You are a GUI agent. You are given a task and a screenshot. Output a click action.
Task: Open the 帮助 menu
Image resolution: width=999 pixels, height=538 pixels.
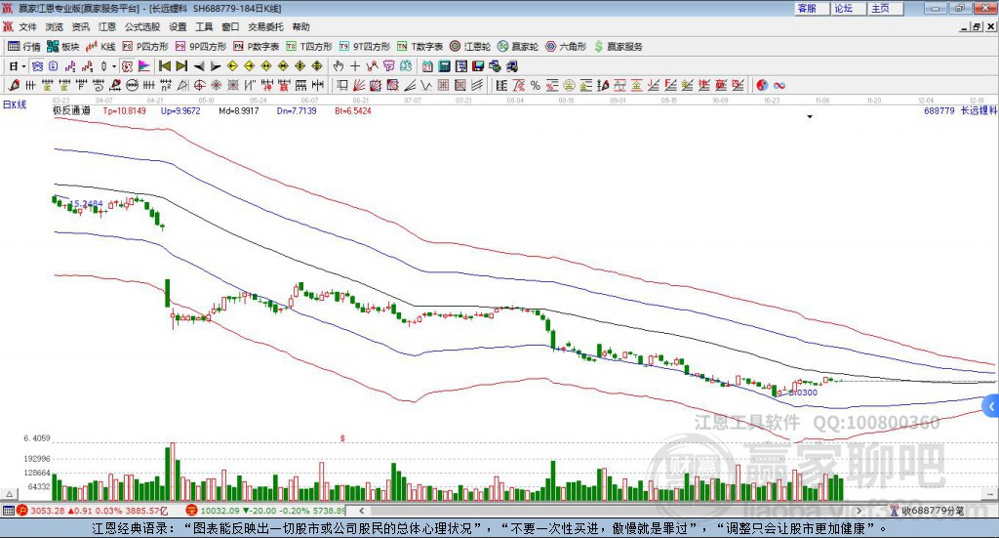pyautogui.click(x=300, y=26)
